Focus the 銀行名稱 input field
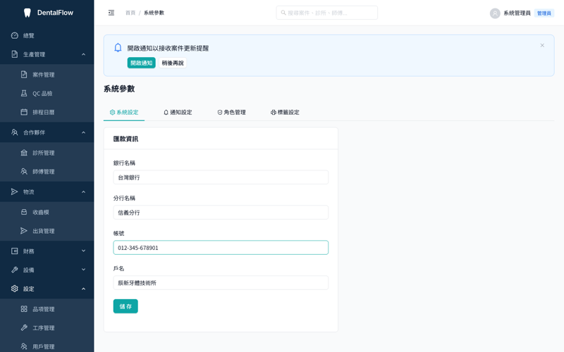Image resolution: width=564 pixels, height=352 pixels. click(x=221, y=177)
